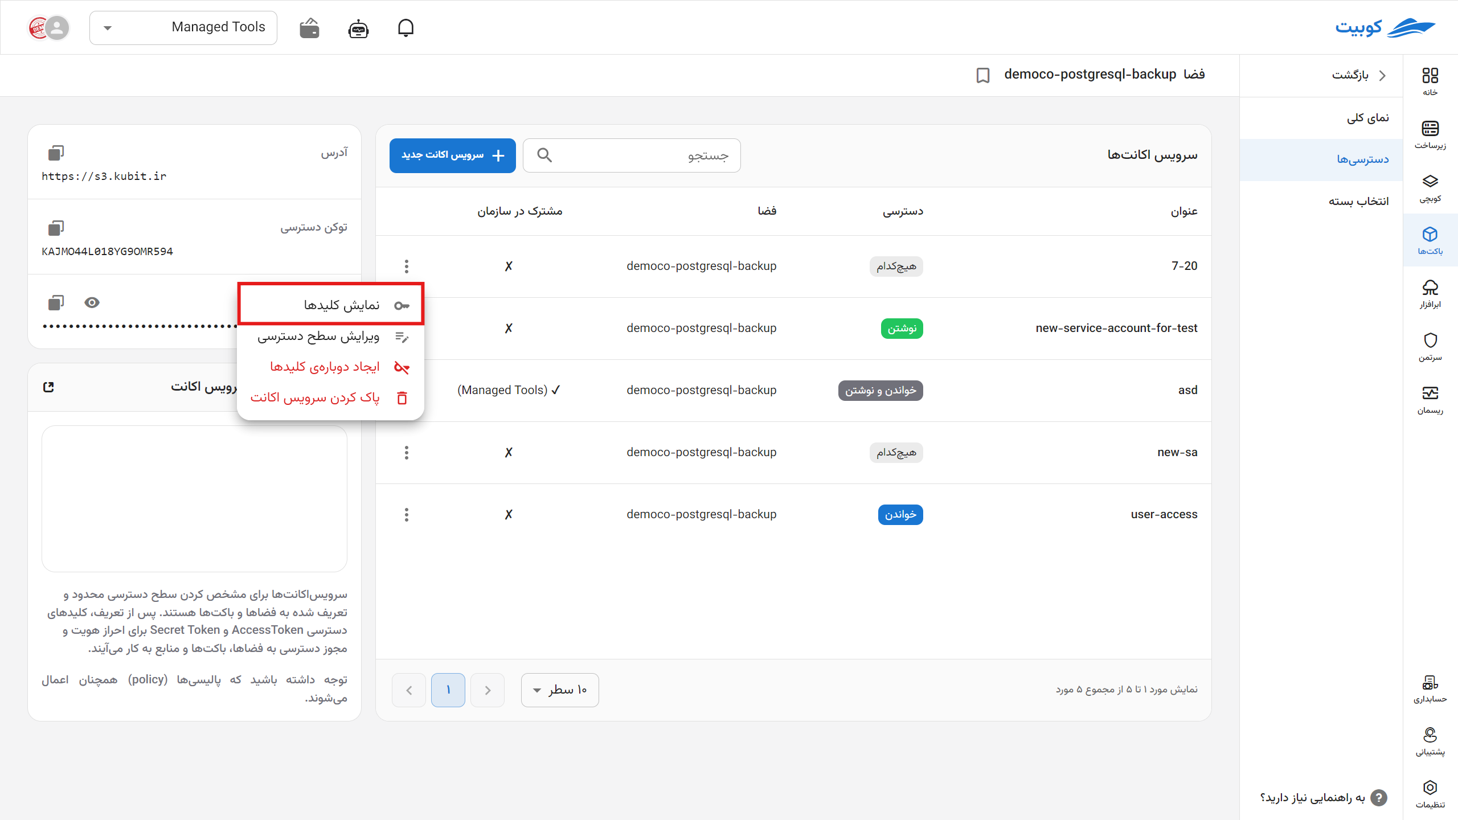Screen dimensions: 1458x820
Task: Go to page ۱ in pagination
Action: [x=448, y=690]
